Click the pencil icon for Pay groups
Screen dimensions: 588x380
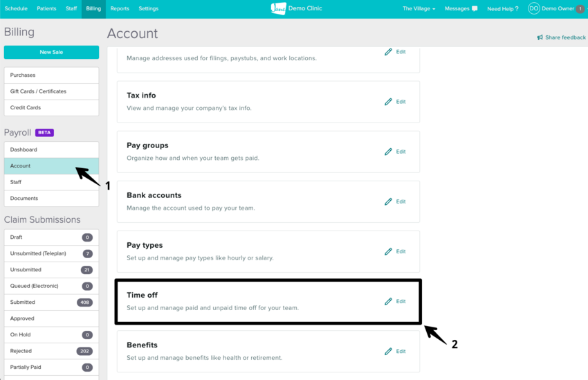click(x=388, y=152)
